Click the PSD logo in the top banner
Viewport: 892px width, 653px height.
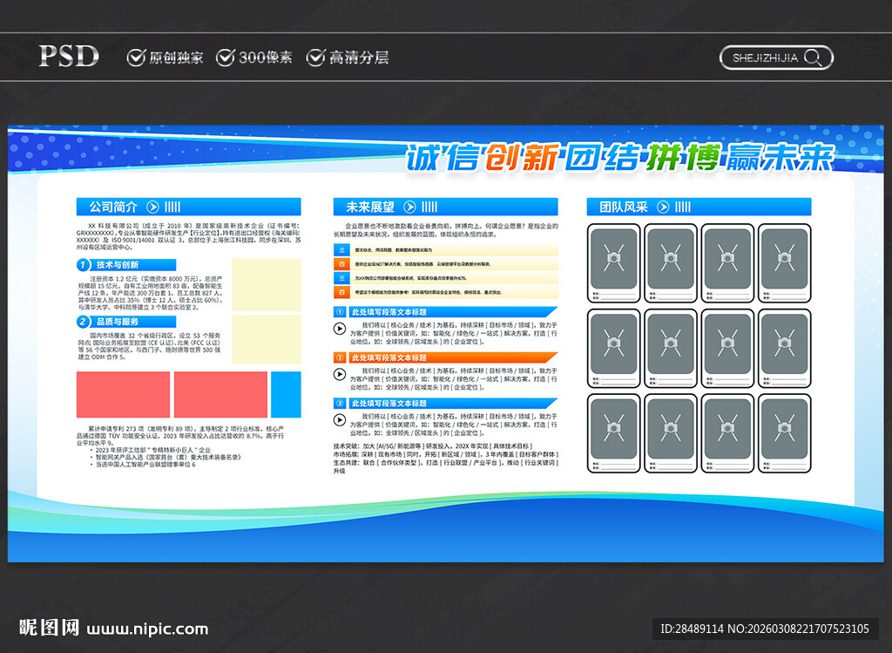(69, 56)
